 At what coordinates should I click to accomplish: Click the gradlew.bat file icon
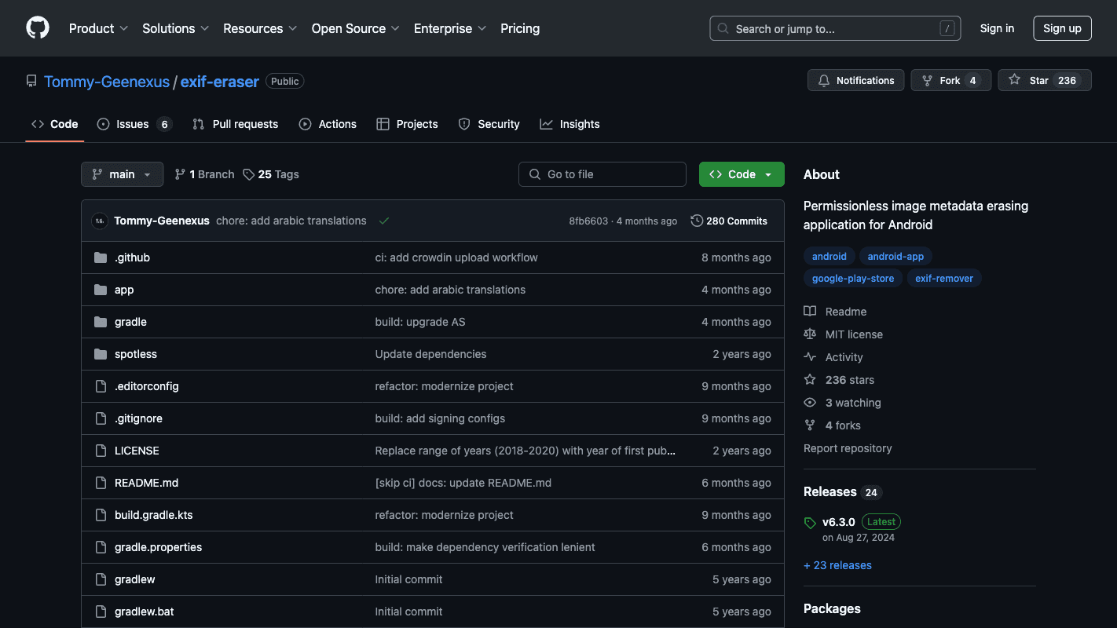click(x=101, y=612)
